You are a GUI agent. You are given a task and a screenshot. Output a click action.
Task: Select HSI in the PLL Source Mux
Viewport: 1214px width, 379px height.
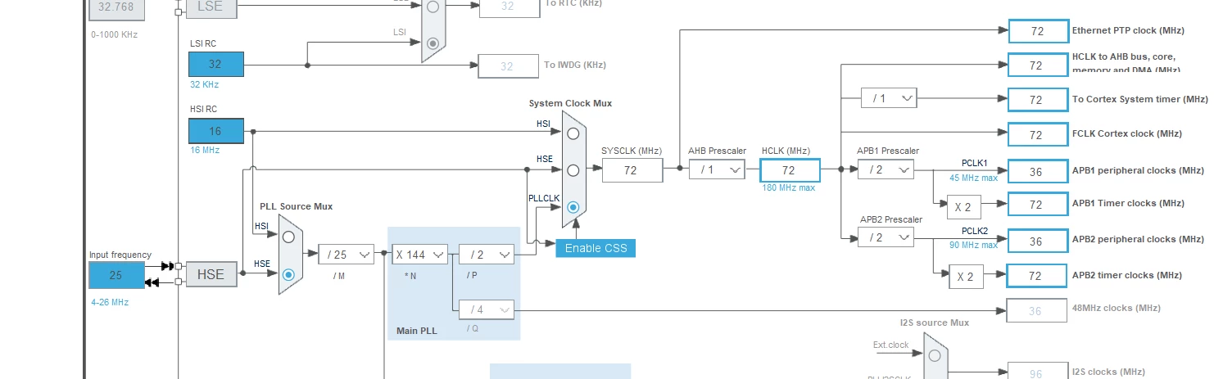click(288, 237)
